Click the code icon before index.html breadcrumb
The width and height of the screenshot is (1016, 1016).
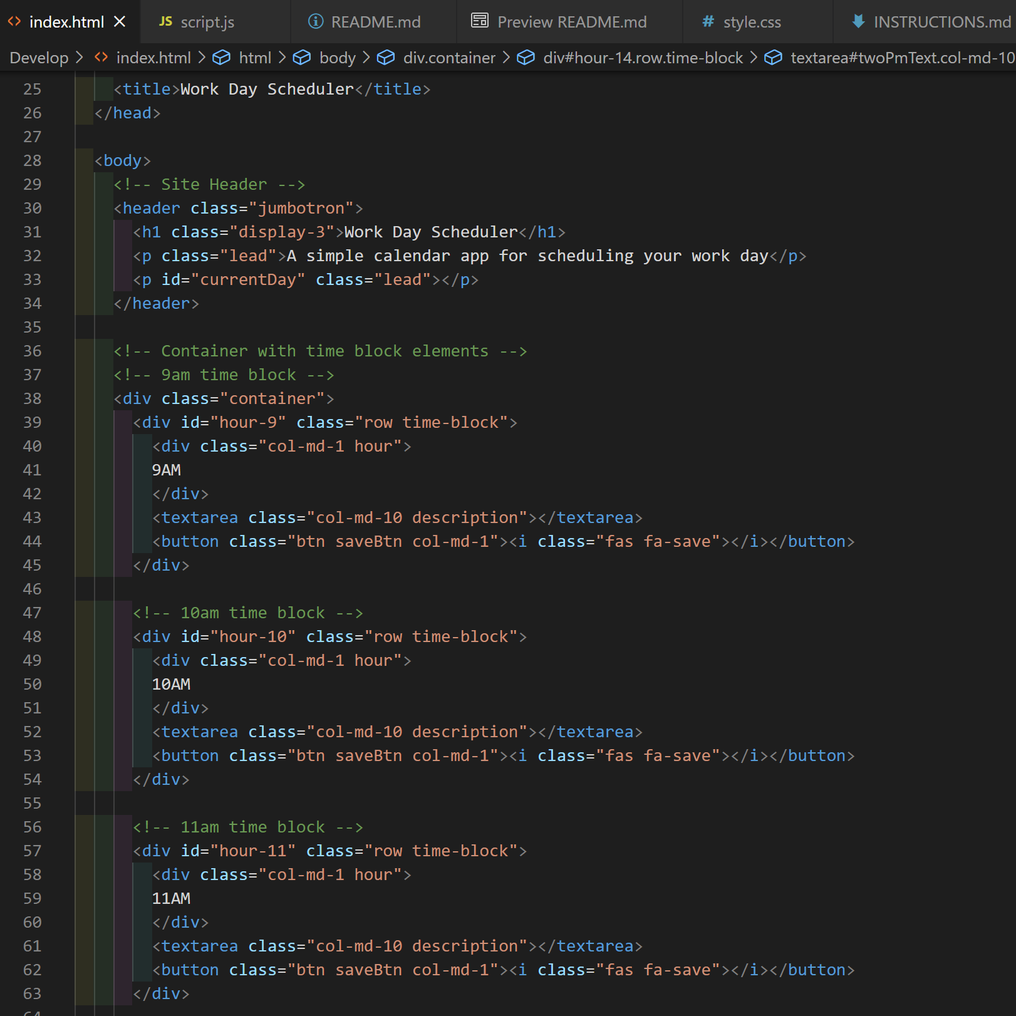(x=101, y=58)
